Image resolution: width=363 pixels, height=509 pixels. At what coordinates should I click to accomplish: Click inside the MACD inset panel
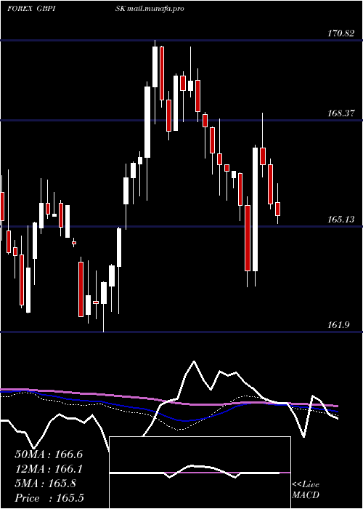200,473
